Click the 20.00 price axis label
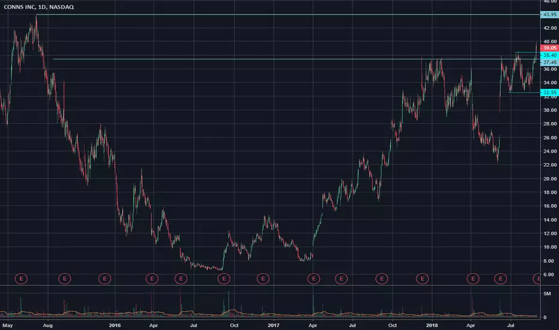Image resolution: width=559 pixels, height=330 pixels. [x=550, y=179]
